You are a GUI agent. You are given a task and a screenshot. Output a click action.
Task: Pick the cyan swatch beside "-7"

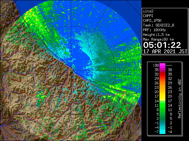pos(162,132)
